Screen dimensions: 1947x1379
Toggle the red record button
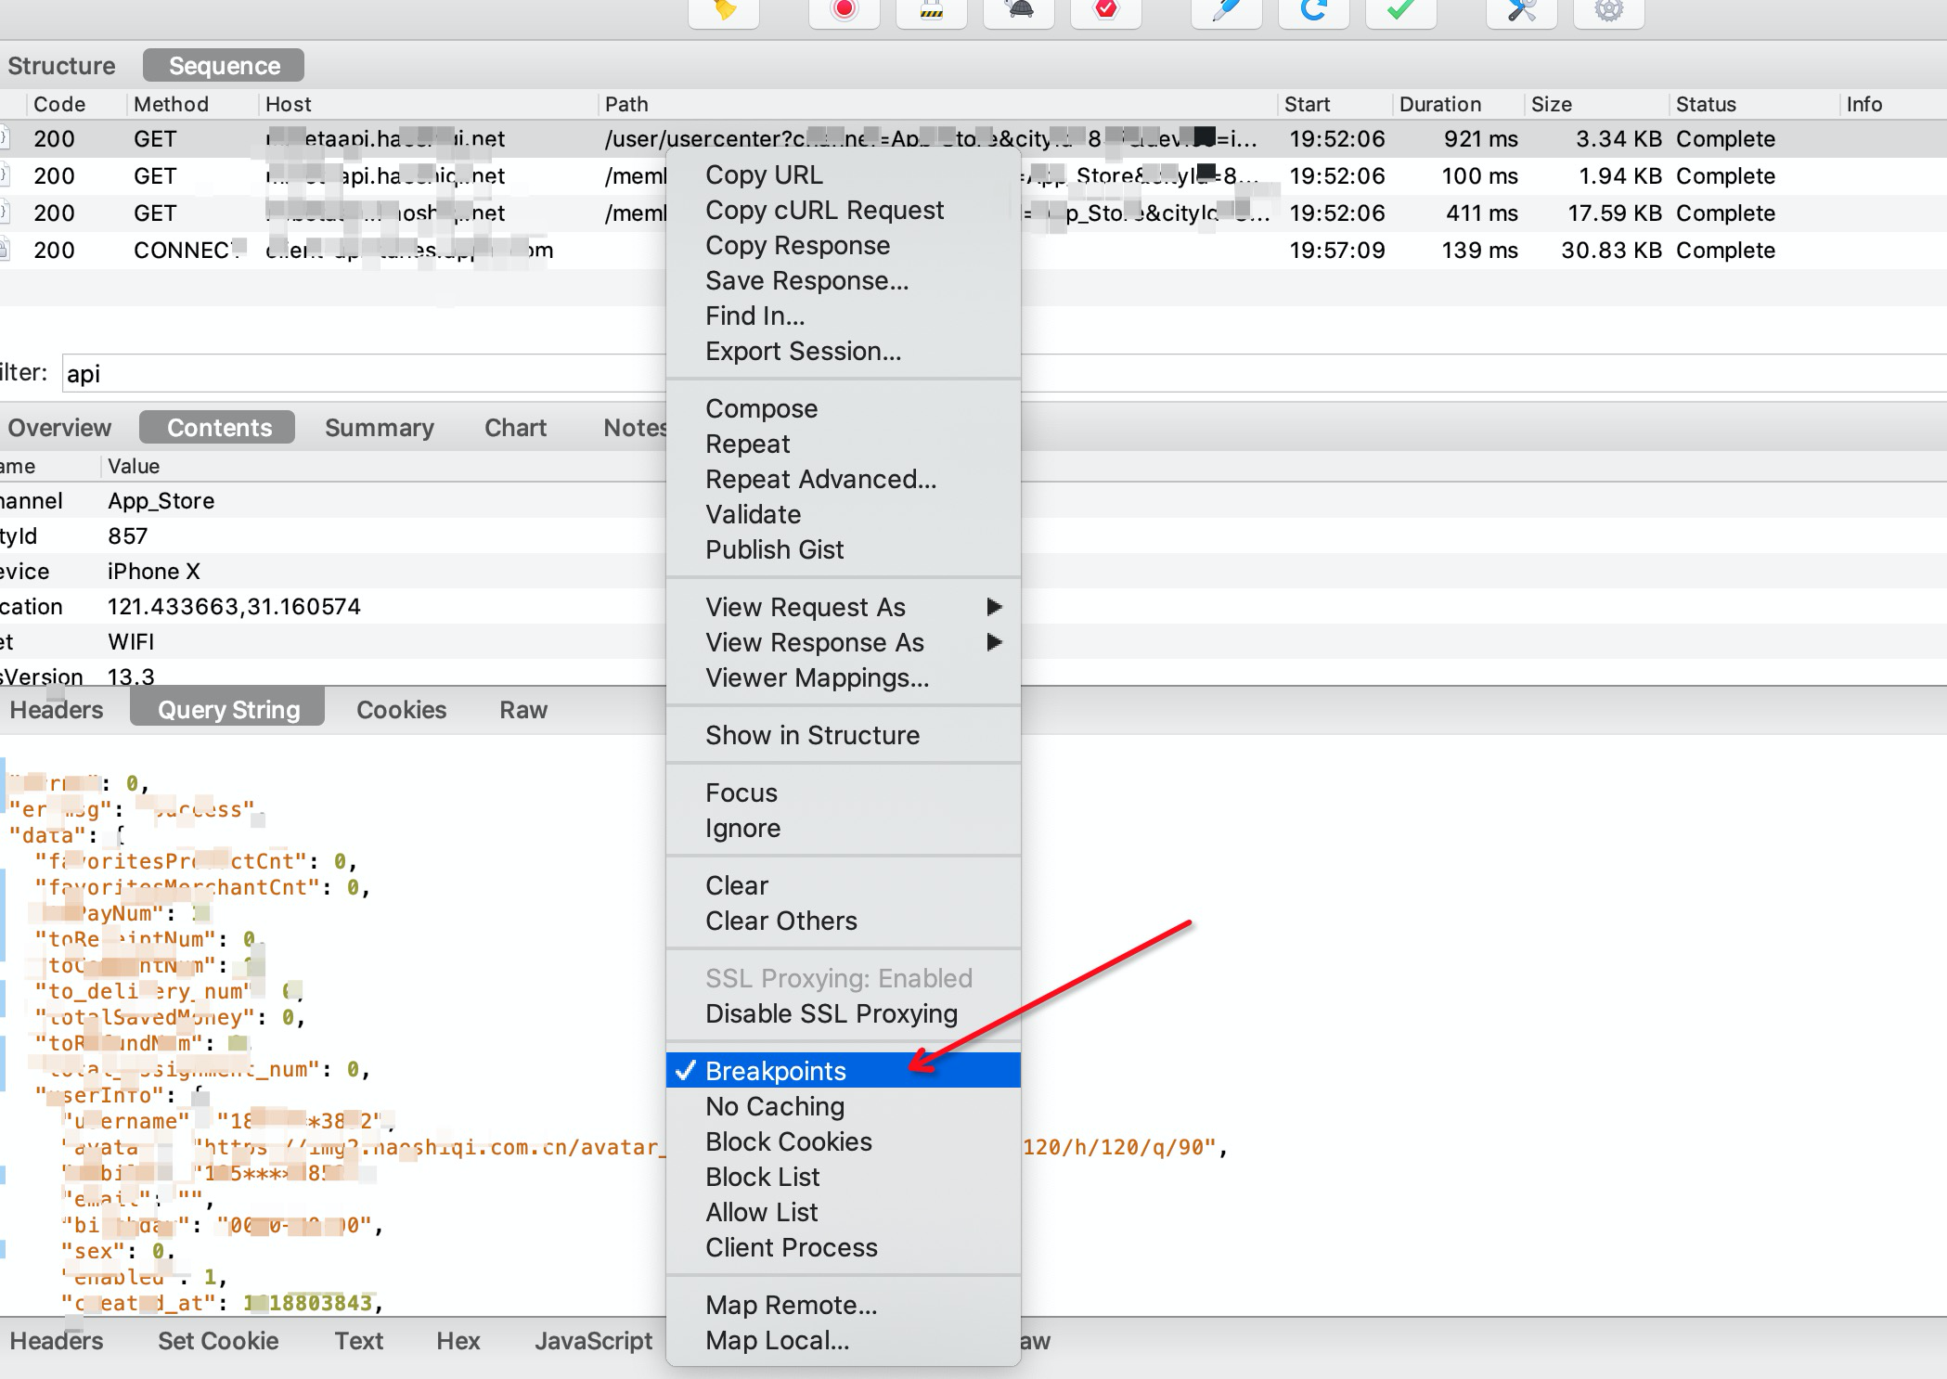[844, 11]
